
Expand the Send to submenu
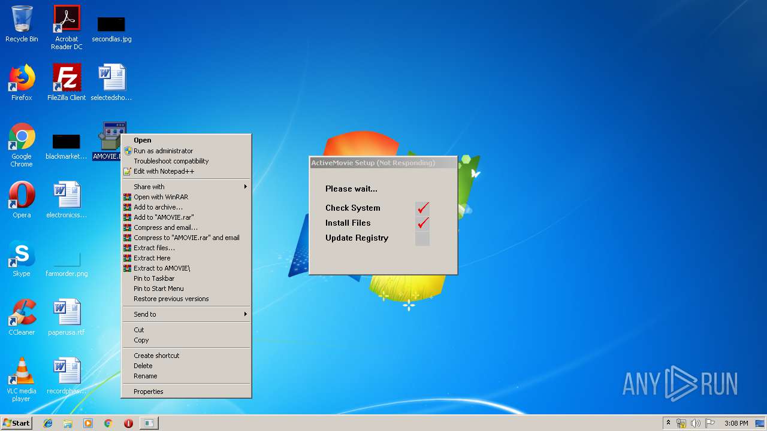pyautogui.click(x=186, y=314)
